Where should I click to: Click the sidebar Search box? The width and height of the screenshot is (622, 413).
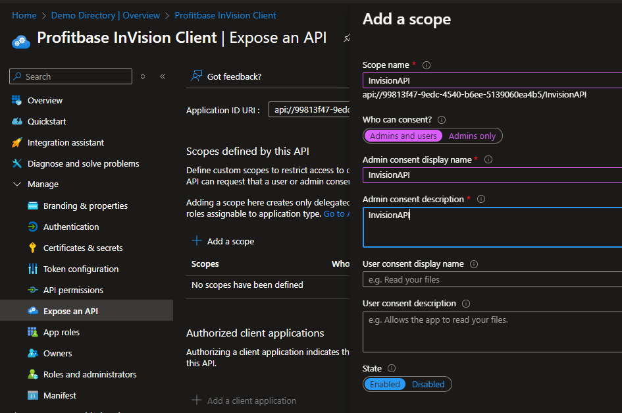point(70,76)
